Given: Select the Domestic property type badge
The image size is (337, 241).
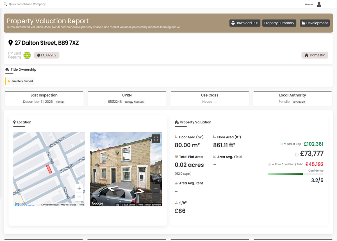Looking at the screenshot, I should click(315, 55).
